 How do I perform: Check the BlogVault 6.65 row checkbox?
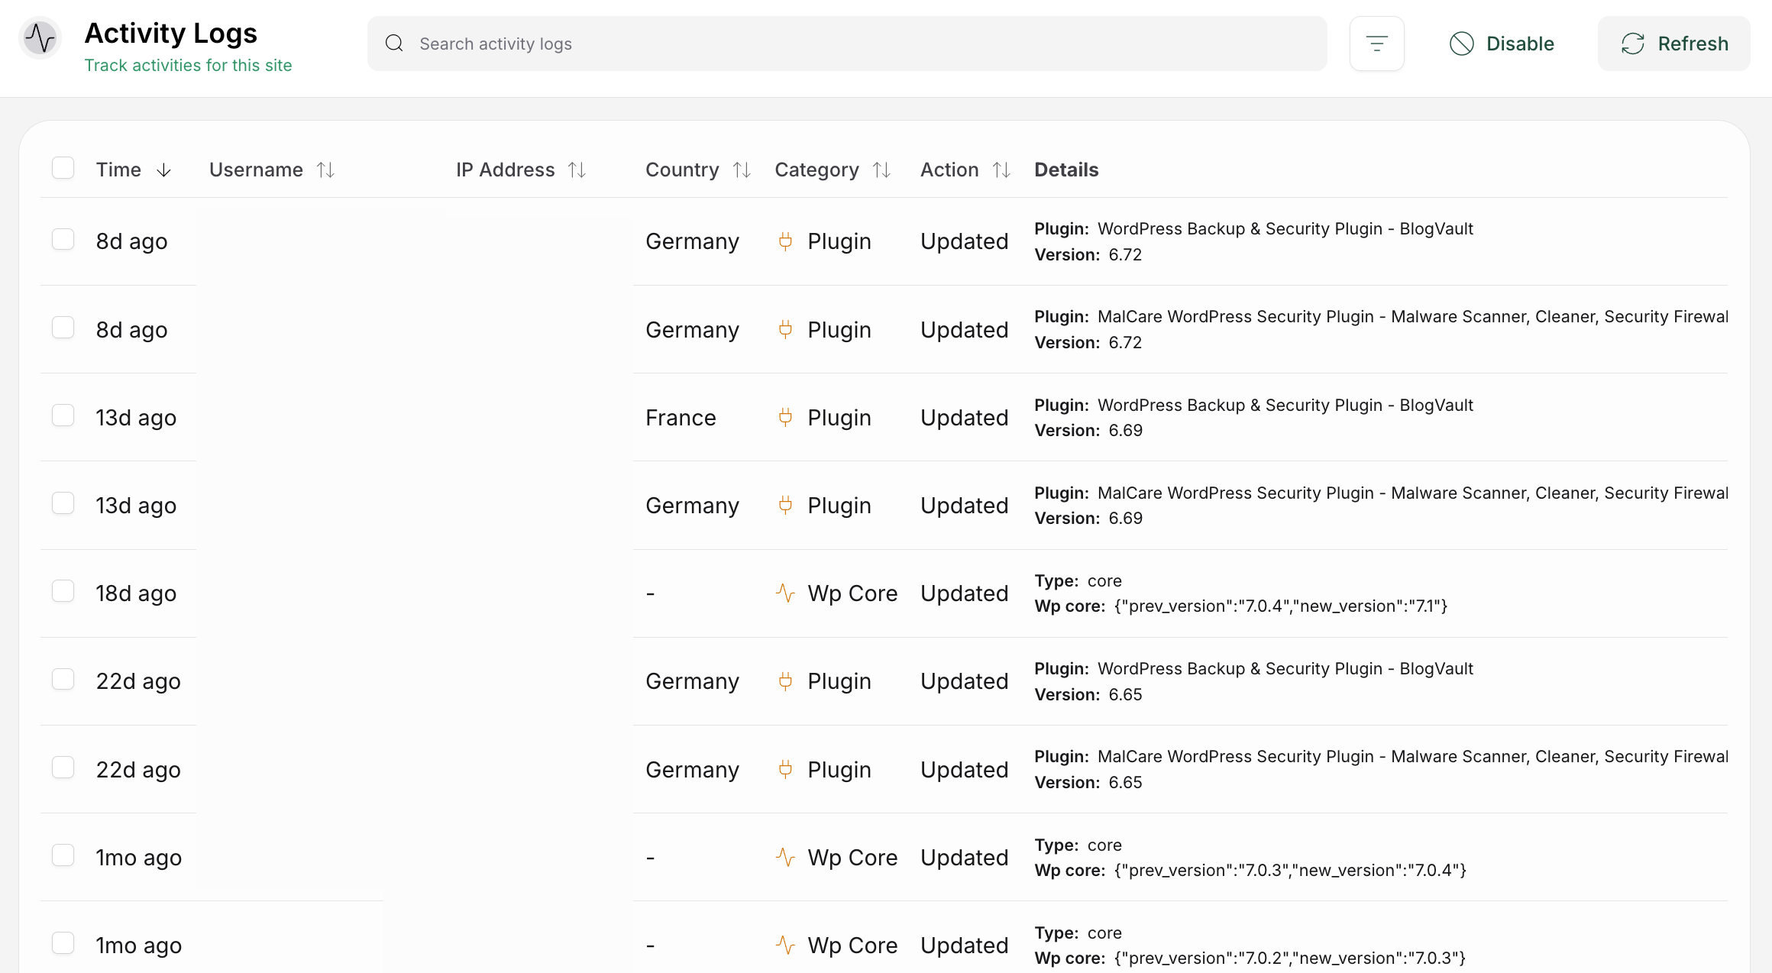[63, 680]
